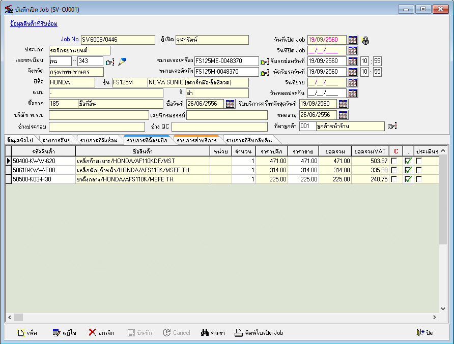Toggle C checkbox for row 50500-K03-H30
454x344 pixels.
point(394,179)
